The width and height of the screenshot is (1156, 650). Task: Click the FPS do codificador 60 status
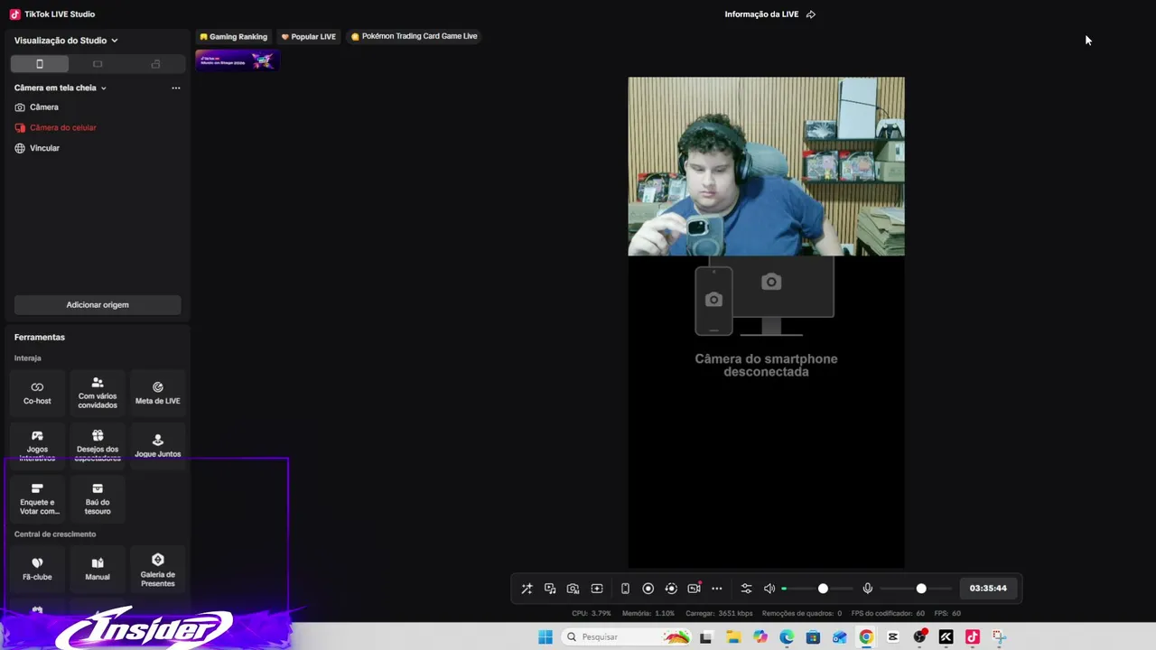888,614
